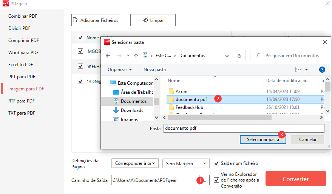Click the PDFgear app logo icon
Screen dimensions: 332x194
pyautogui.click(x=6, y=4)
